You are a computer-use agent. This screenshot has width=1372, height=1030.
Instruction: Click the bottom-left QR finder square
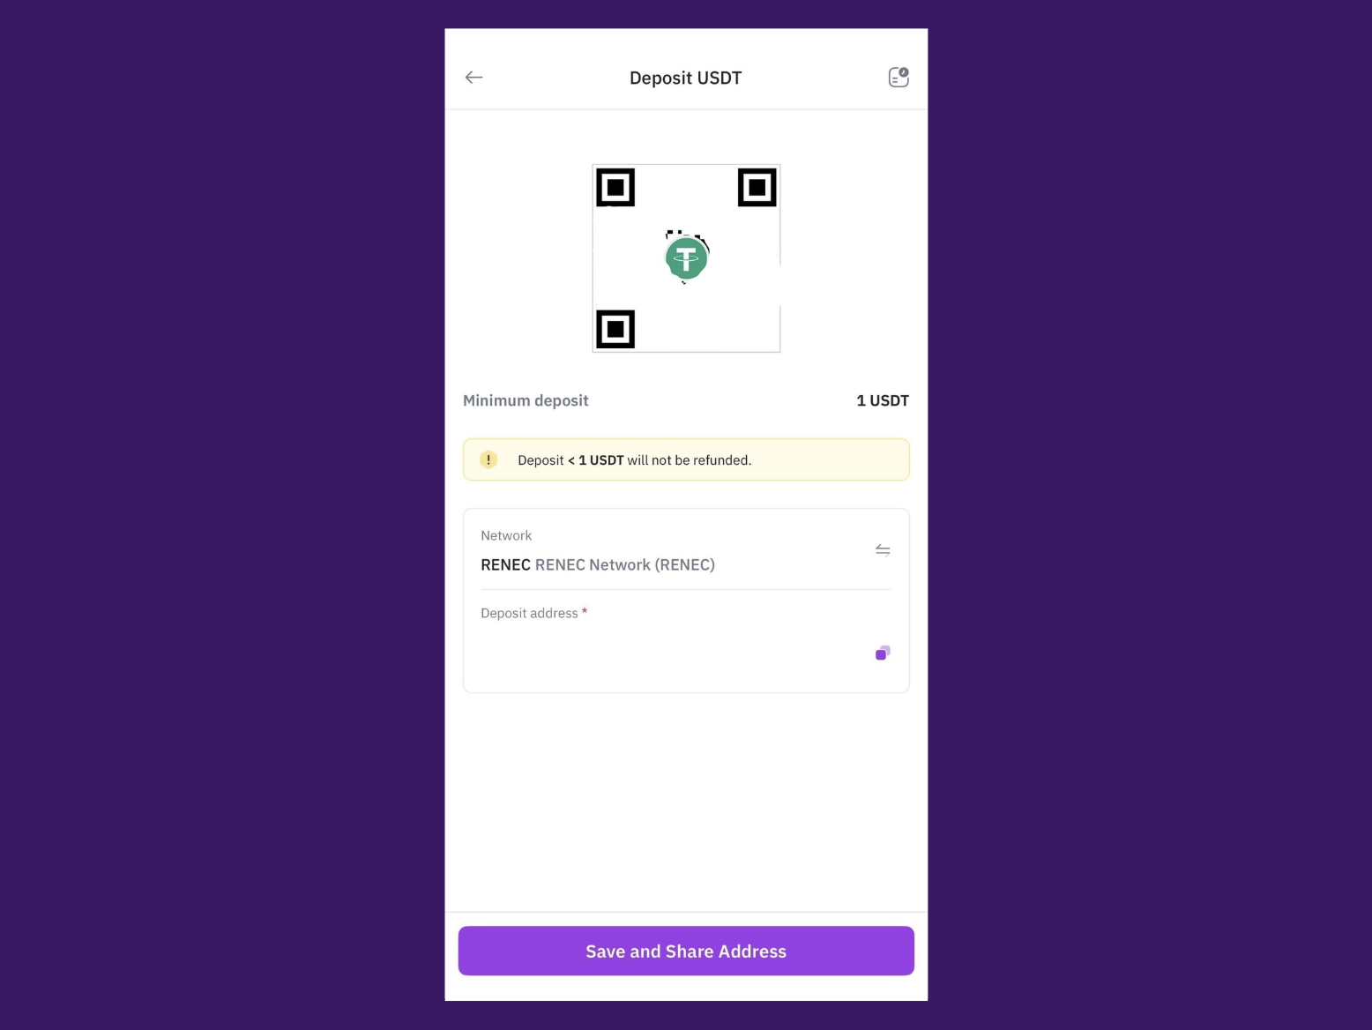tap(615, 329)
